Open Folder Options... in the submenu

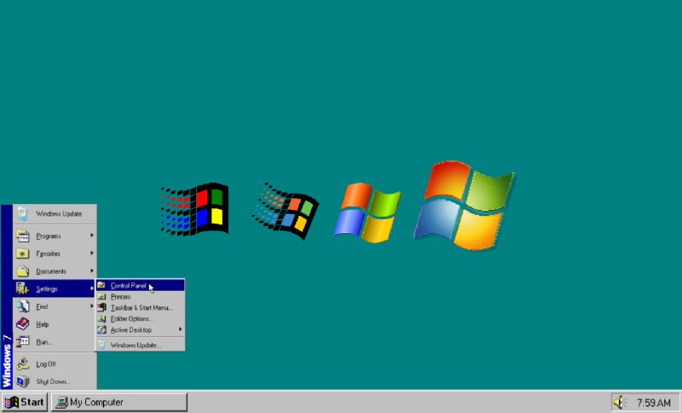pyautogui.click(x=141, y=318)
